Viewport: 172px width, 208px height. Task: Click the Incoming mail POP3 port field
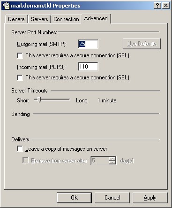(x=88, y=67)
